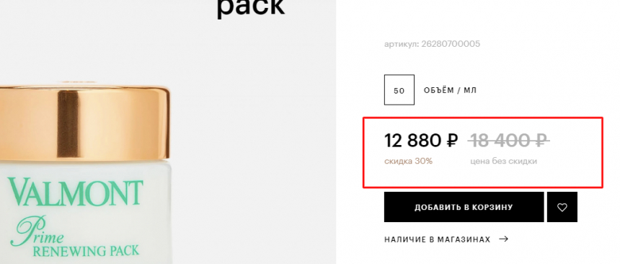620x264 pixels.
Task: Click the gold lid of the jar
Action: (x=84, y=122)
